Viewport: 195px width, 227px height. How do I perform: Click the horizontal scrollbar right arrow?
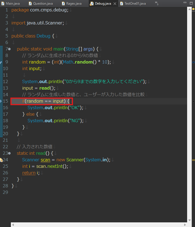185,225
